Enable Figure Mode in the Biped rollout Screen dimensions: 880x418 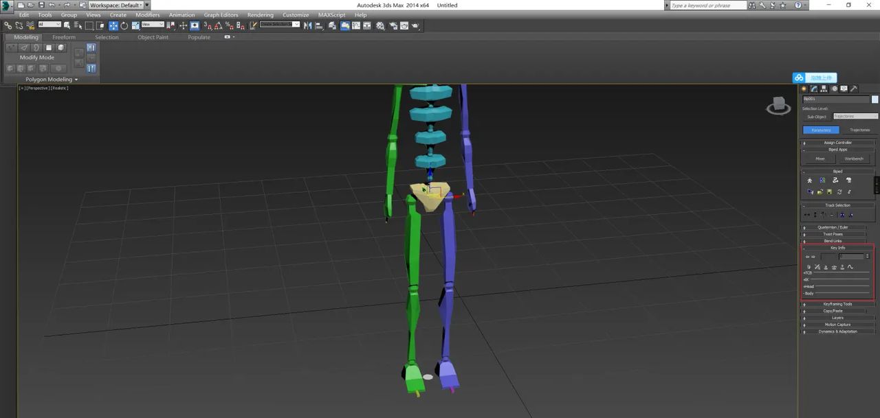810,180
